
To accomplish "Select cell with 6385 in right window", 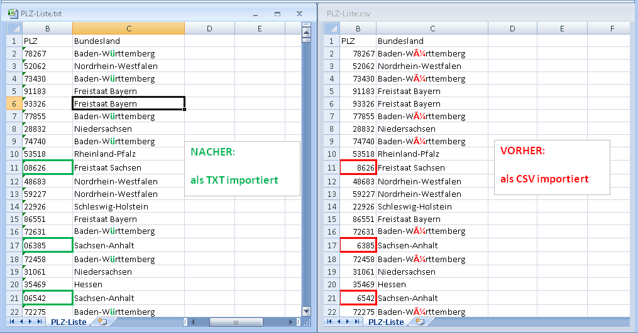I will point(358,245).
